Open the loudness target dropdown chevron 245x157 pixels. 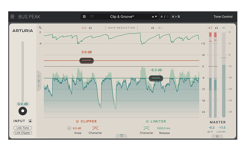click(x=232, y=28)
